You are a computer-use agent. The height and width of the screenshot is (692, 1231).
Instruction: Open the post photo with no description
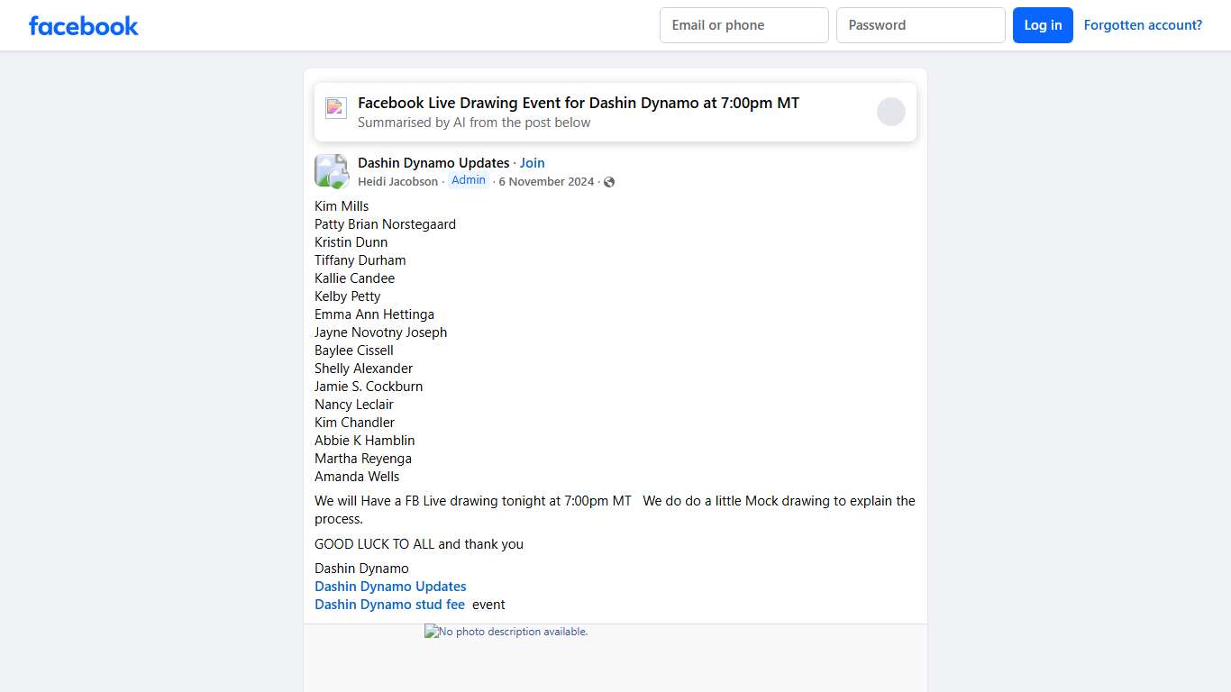click(x=506, y=633)
